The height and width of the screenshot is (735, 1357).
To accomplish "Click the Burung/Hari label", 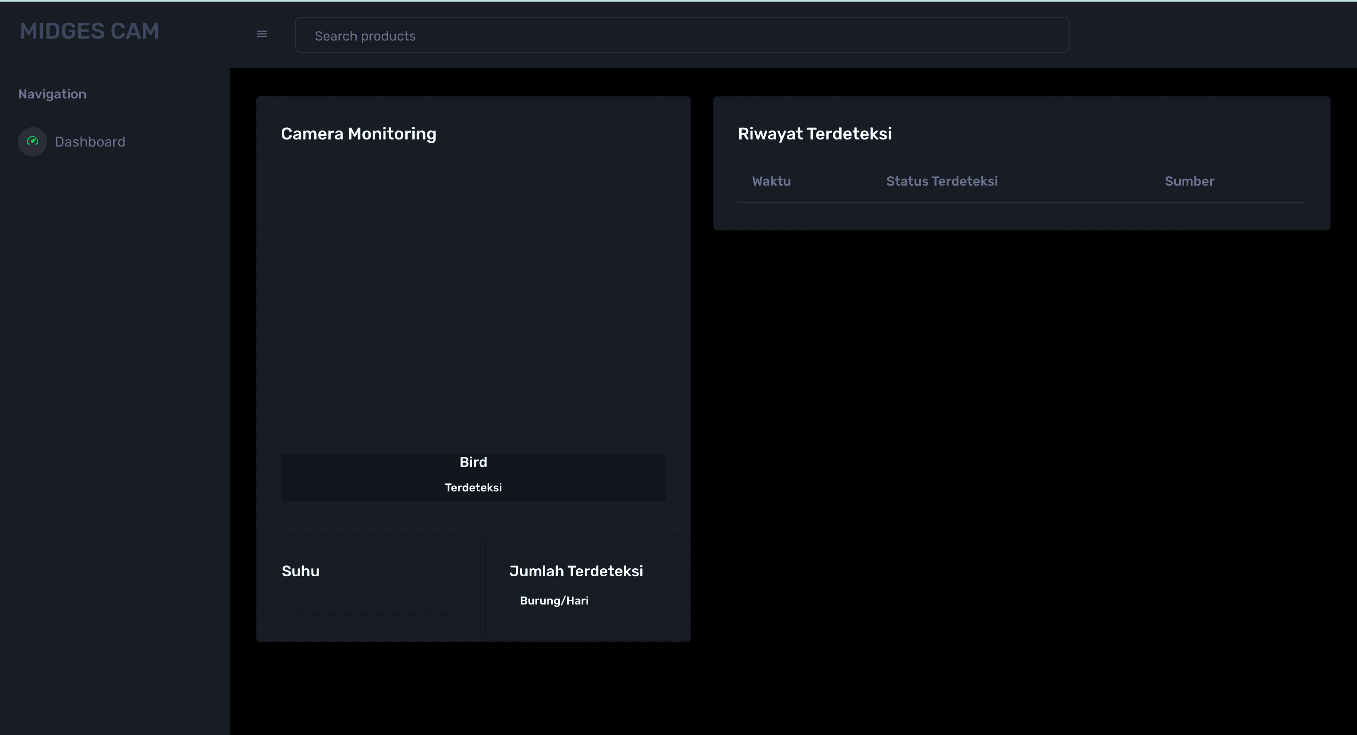I will pyautogui.click(x=554, y=601).
